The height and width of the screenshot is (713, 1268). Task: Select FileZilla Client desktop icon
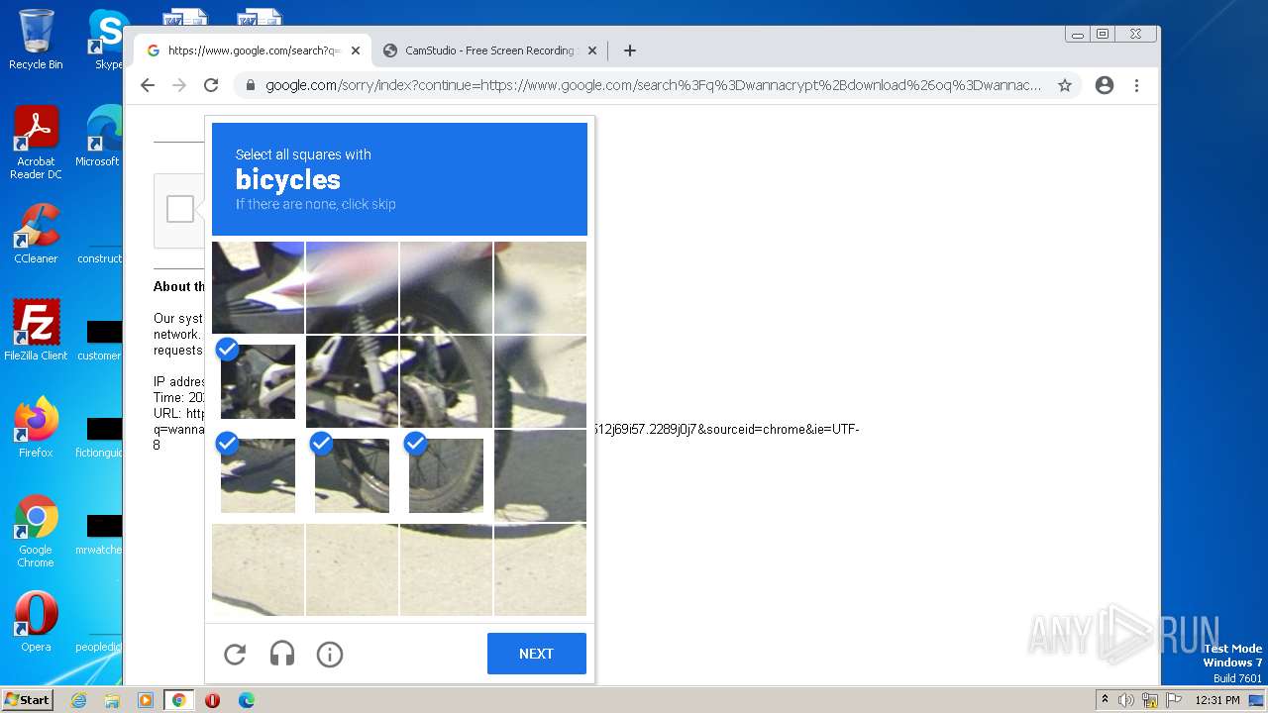[36, 330]
